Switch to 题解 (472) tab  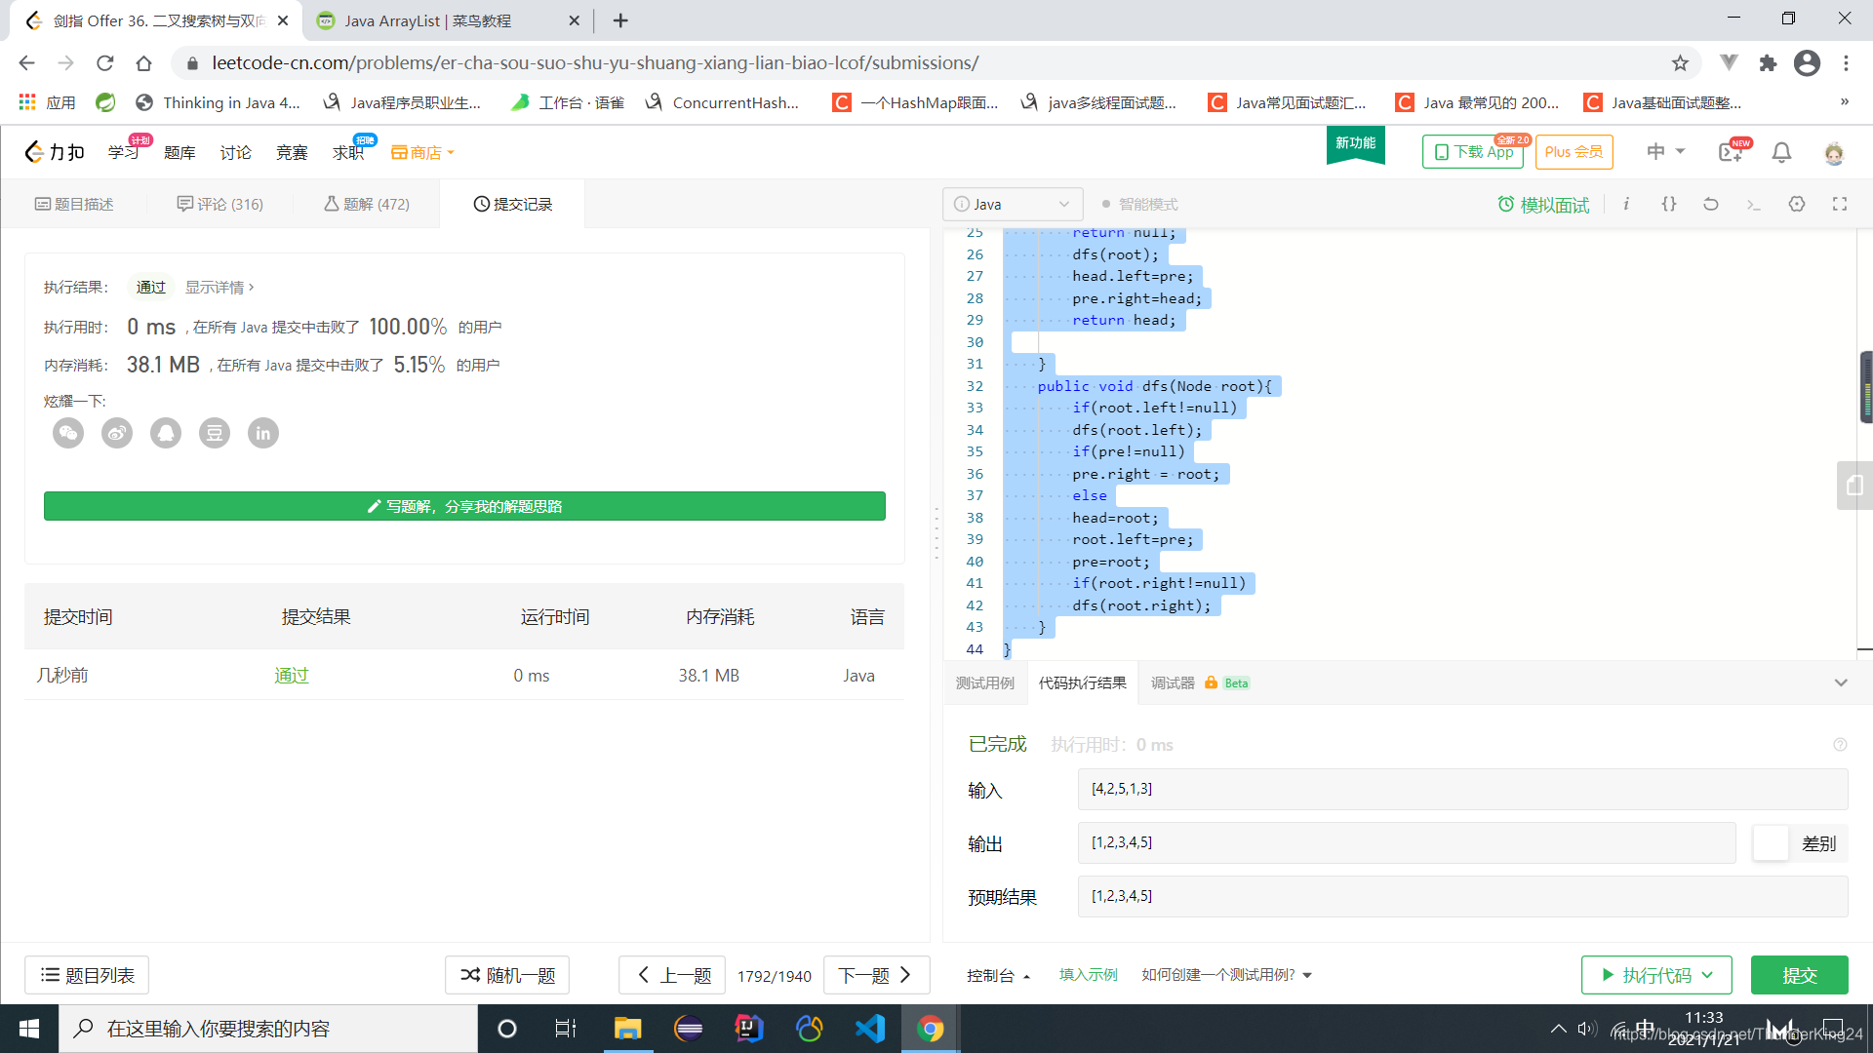pyautogui.click(x=367, y=204)
